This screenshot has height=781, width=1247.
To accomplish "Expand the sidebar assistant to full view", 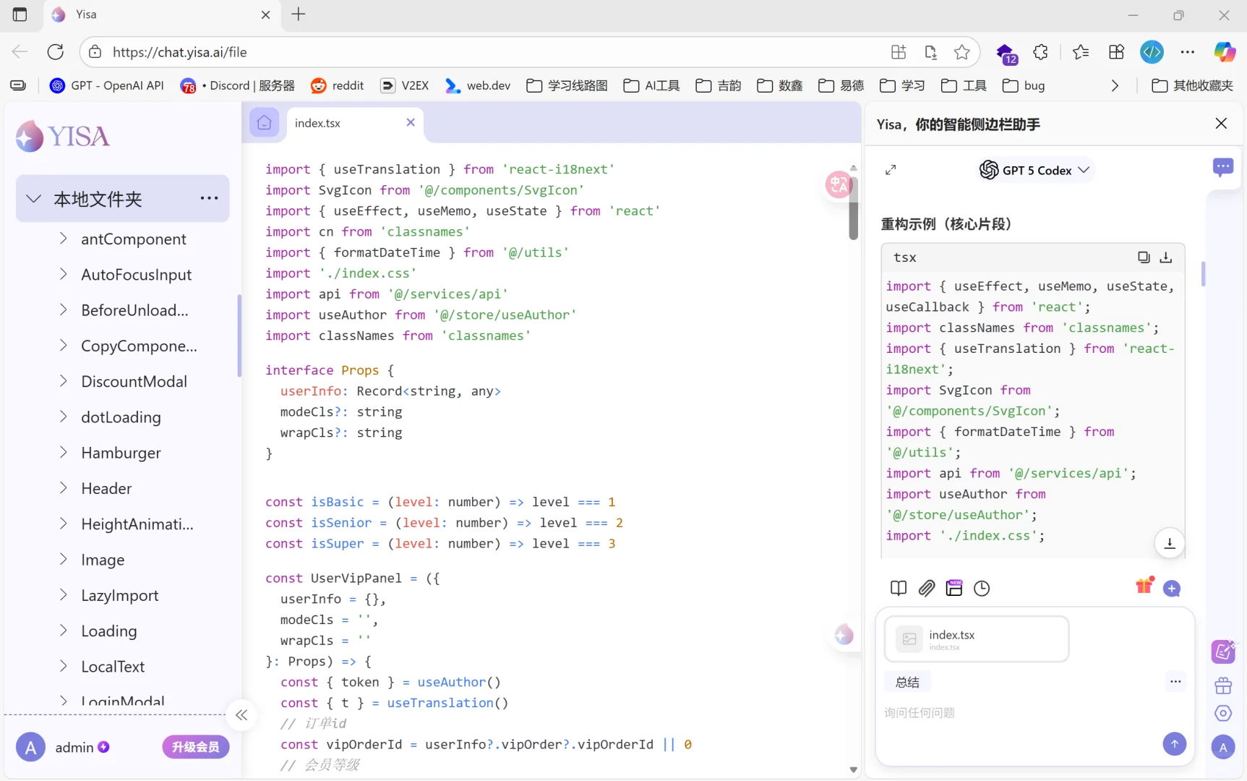I will (891, 170).
